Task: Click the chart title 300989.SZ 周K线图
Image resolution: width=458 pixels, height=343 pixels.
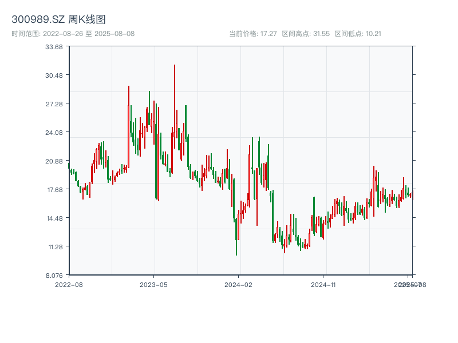Action: [x=58, y=19]
